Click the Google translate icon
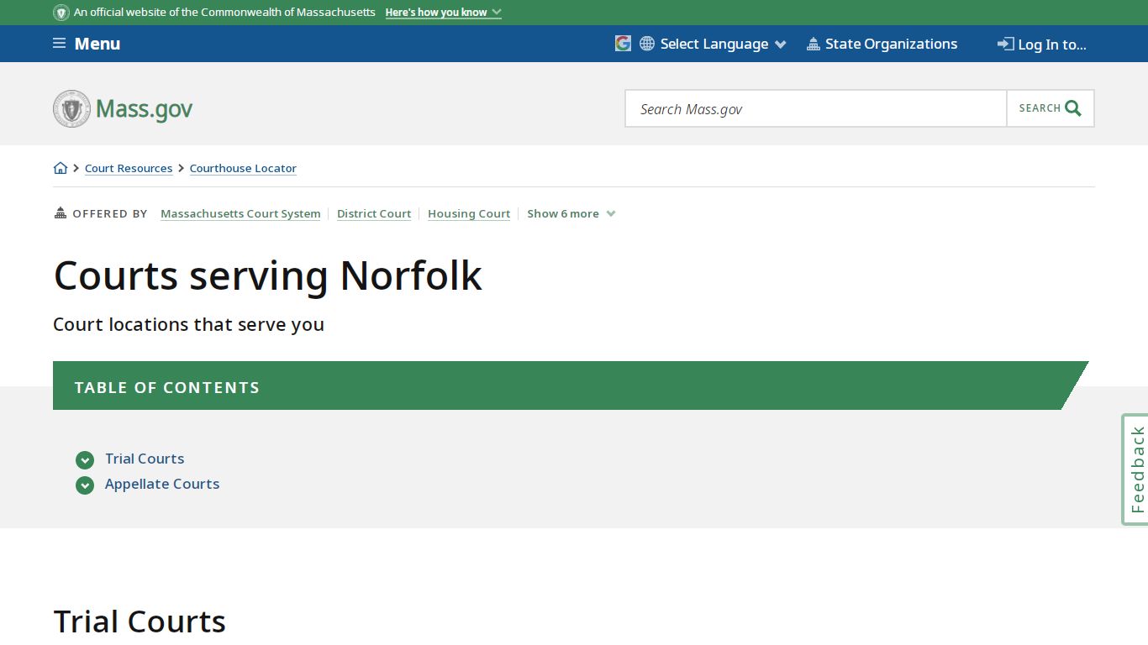1148x645 pixels. click(x=623, y=44)
